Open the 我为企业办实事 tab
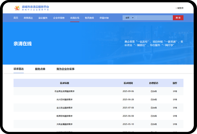Viewport: 197px width, 134px height. pos(65,69)
